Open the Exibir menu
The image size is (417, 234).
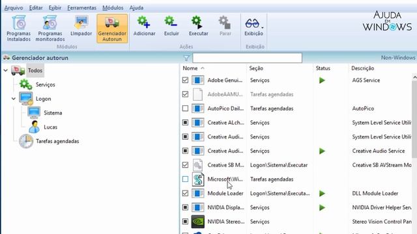click(x=55, y=8)
